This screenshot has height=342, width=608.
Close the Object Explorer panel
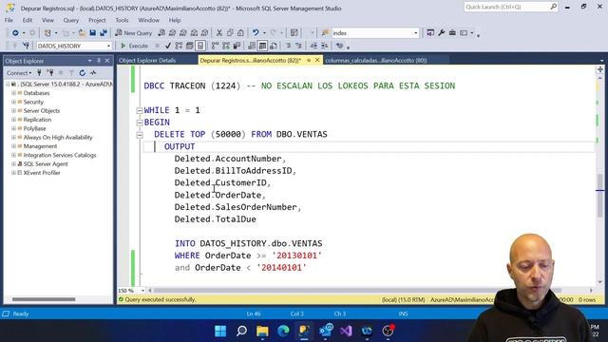coord(107,61)
